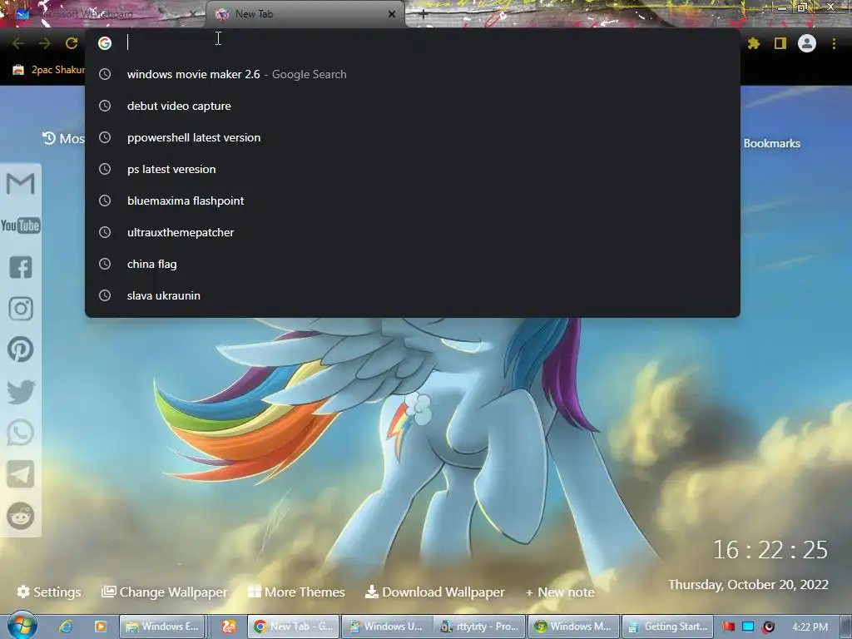
Task: Open More Themes
Action: tap(296, 592)
